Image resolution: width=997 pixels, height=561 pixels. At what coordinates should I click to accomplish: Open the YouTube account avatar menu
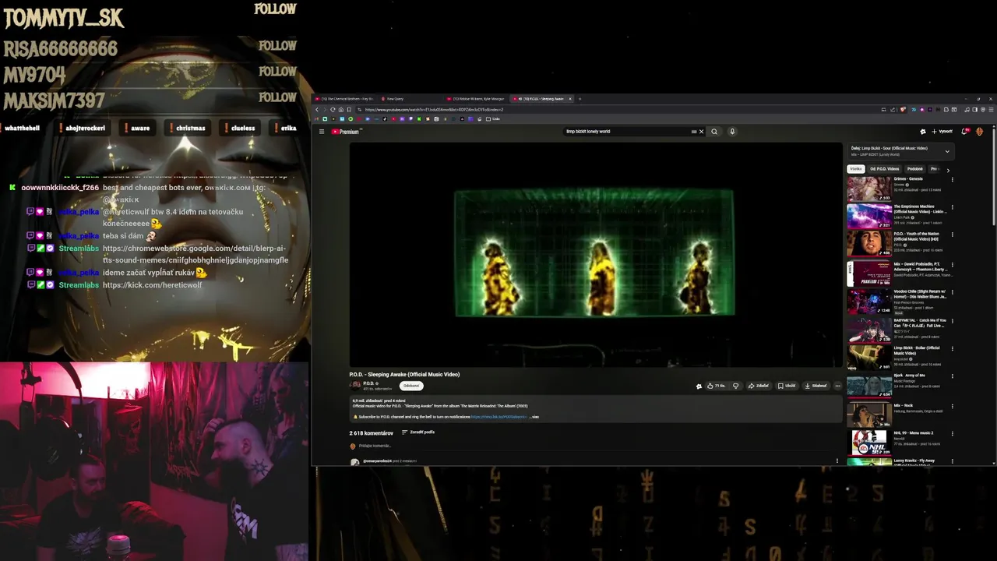pos(979,132)
